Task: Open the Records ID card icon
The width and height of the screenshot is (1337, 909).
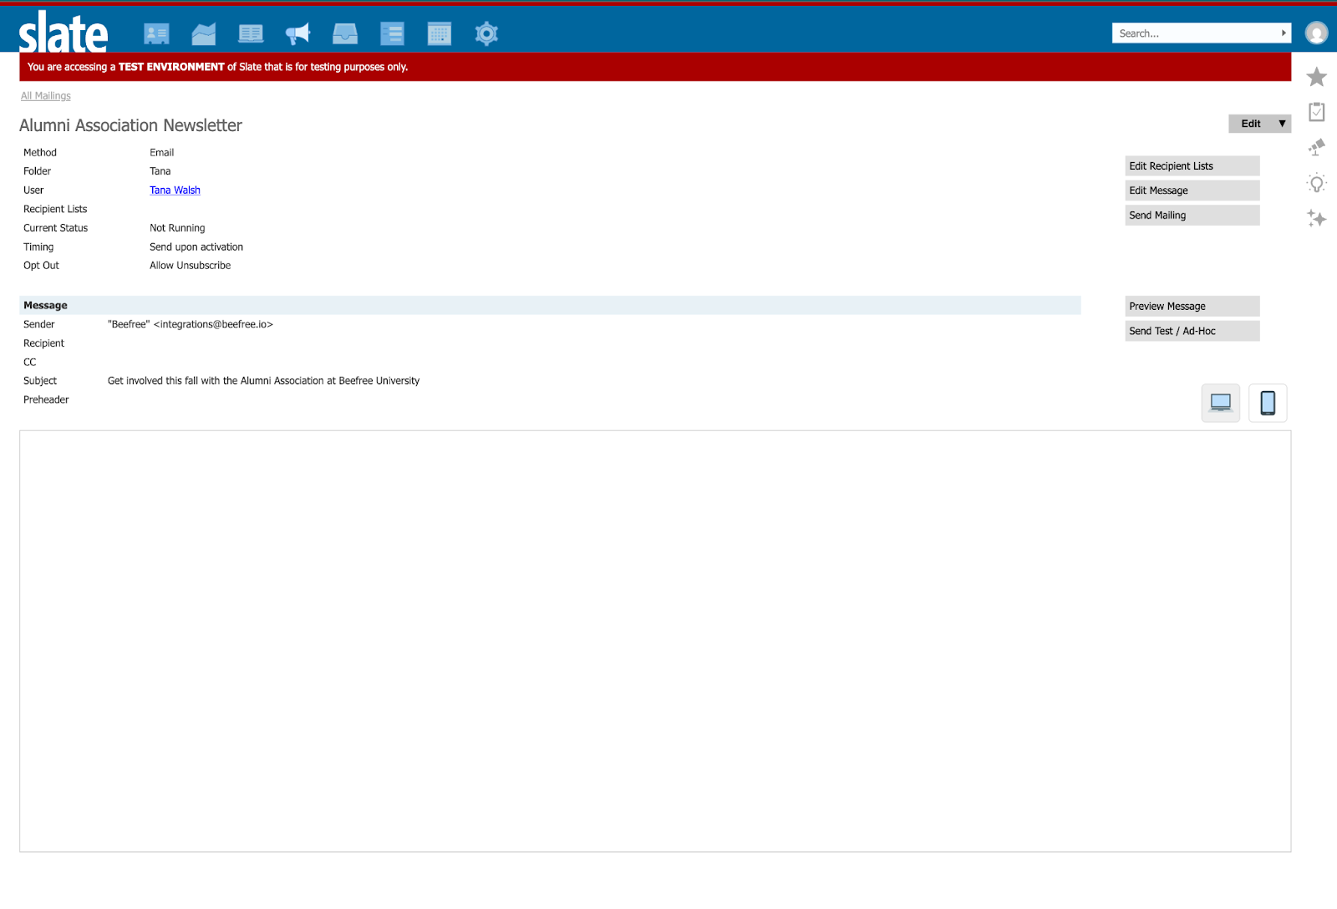Action: pos(156,33)
